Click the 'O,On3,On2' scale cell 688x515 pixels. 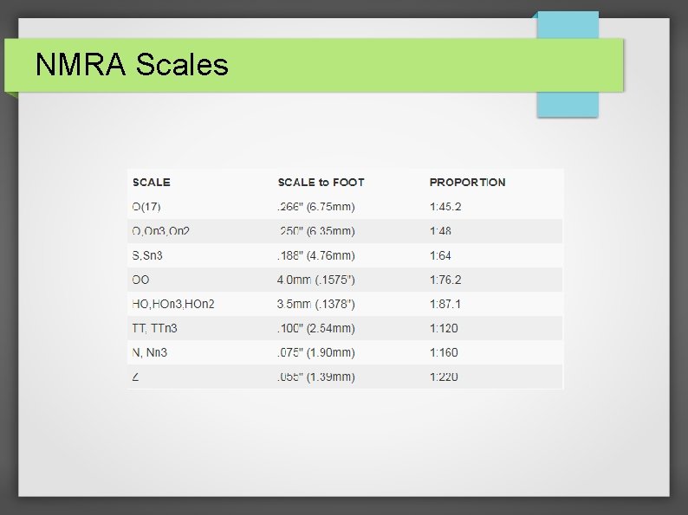pos(160,231)
